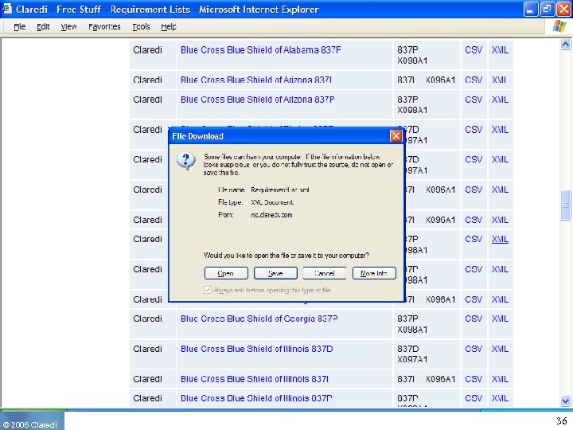Download XML for Illinois 837I row
The height and width of the screenshot is (430, 573).
click(x=500, y=379)
